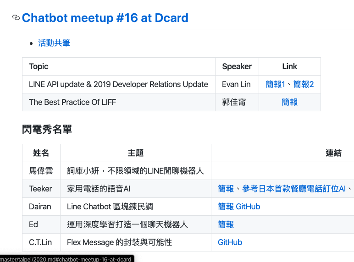
Task: Open Evan Lin's 簡報1 slides link
Action: 275,84
